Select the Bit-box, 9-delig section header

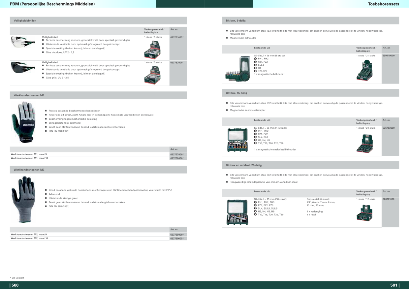[x=310, y=20]
